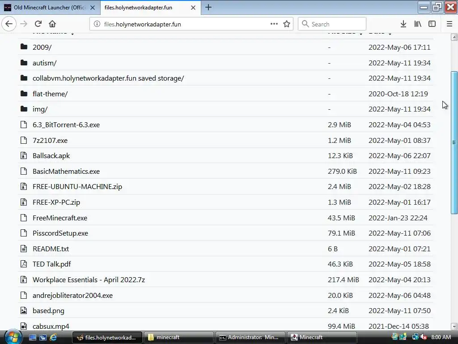Open the Library icon in toolbar
The height and width of the screenshot is (344, 458).
pos(418,24)
